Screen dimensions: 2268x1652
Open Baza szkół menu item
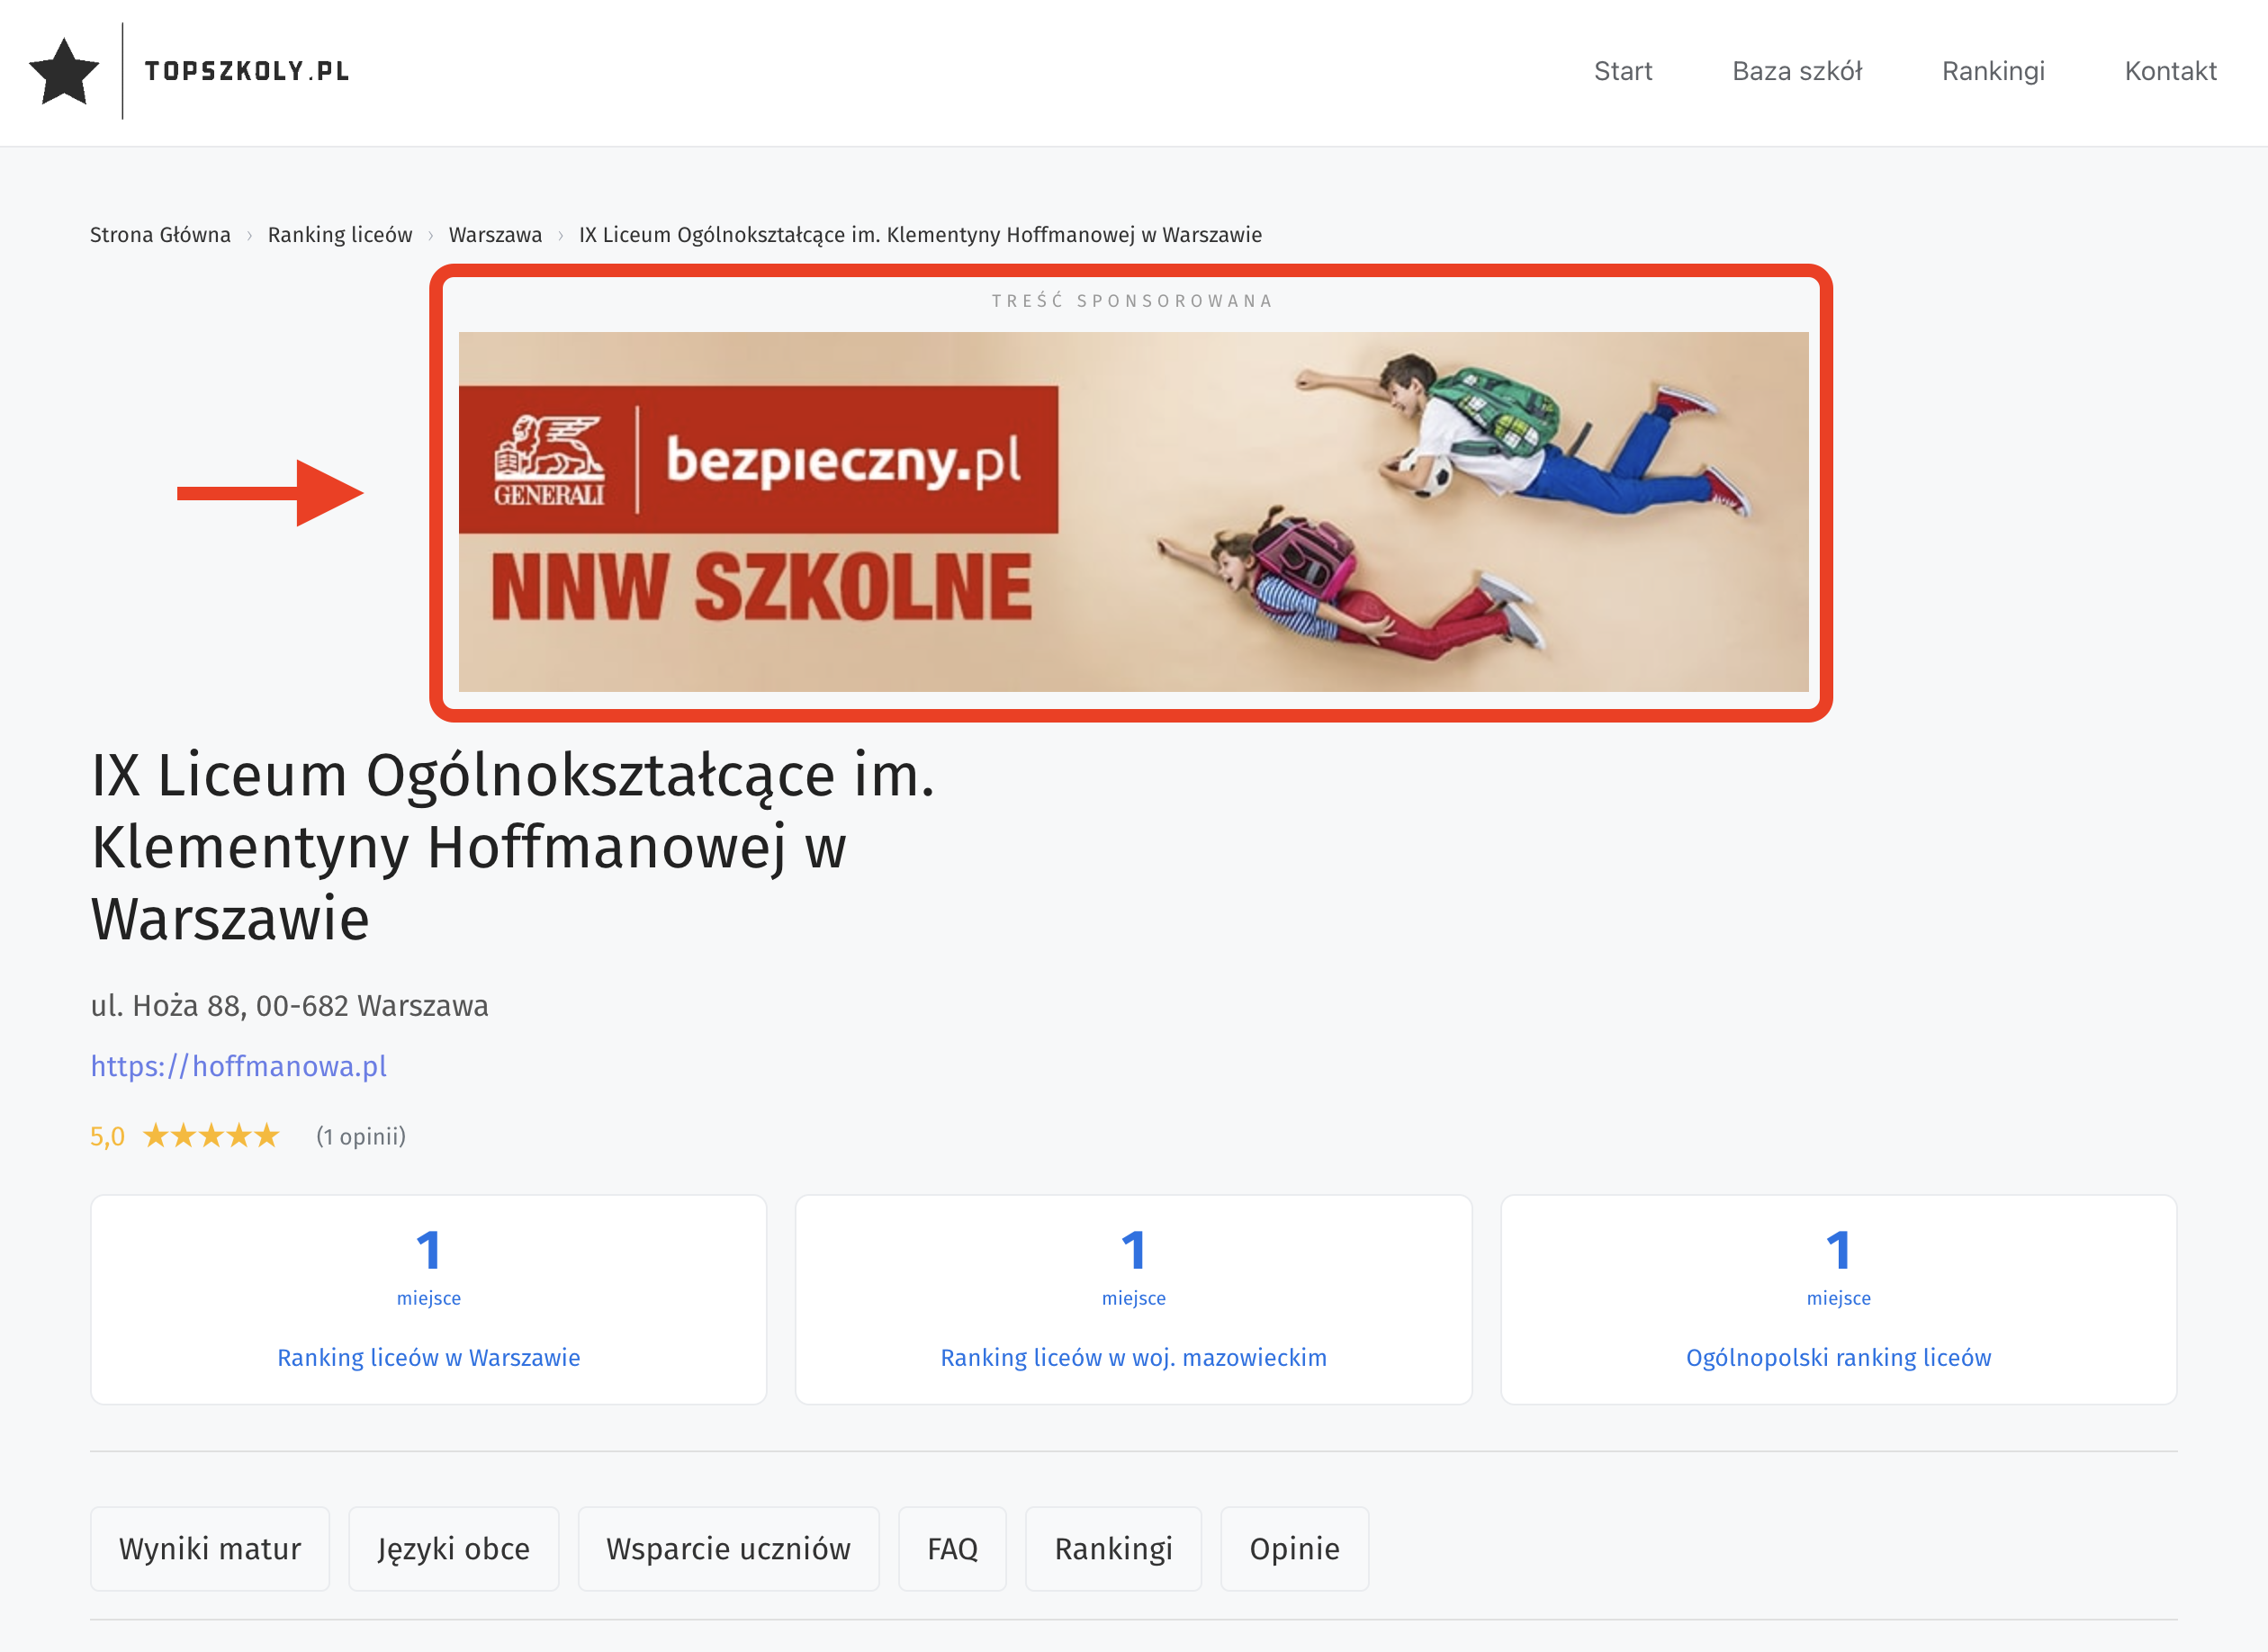tap(1796, 71)
